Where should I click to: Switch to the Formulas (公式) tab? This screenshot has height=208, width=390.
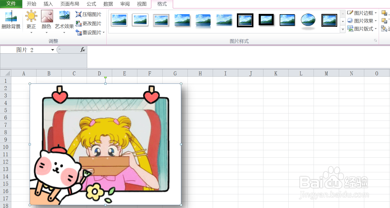pyautogui.click(x=91, y=4)
